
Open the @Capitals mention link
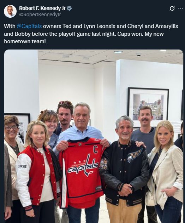[29, 26]
